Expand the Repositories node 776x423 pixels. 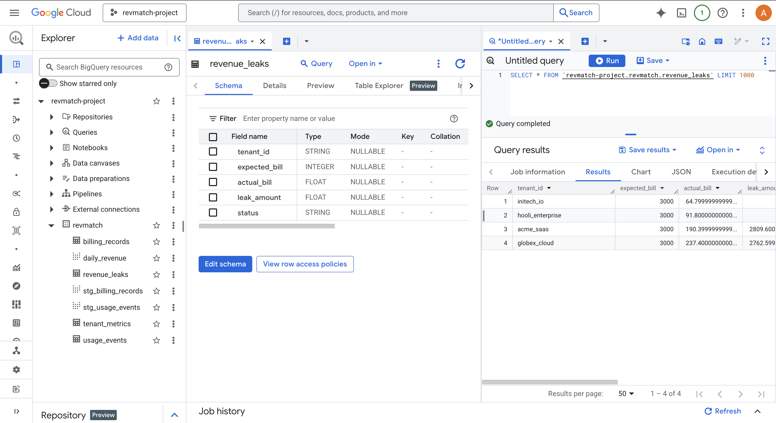pyautogui.click(x=52, y=117)
